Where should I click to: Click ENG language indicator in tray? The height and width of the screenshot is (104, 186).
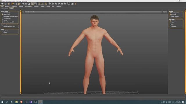[173, 102]
